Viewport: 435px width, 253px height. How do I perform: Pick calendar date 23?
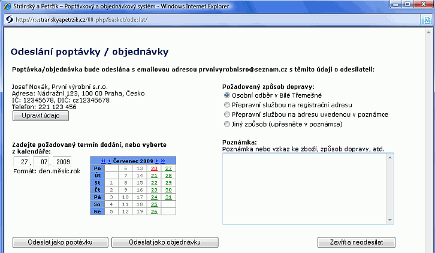[x=154, y=190]
